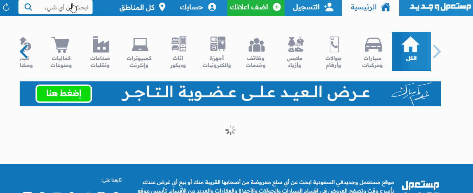Open the ملابس وأزياء clothing category
Screen dimensions: 473x193
(x=295, y=52)
